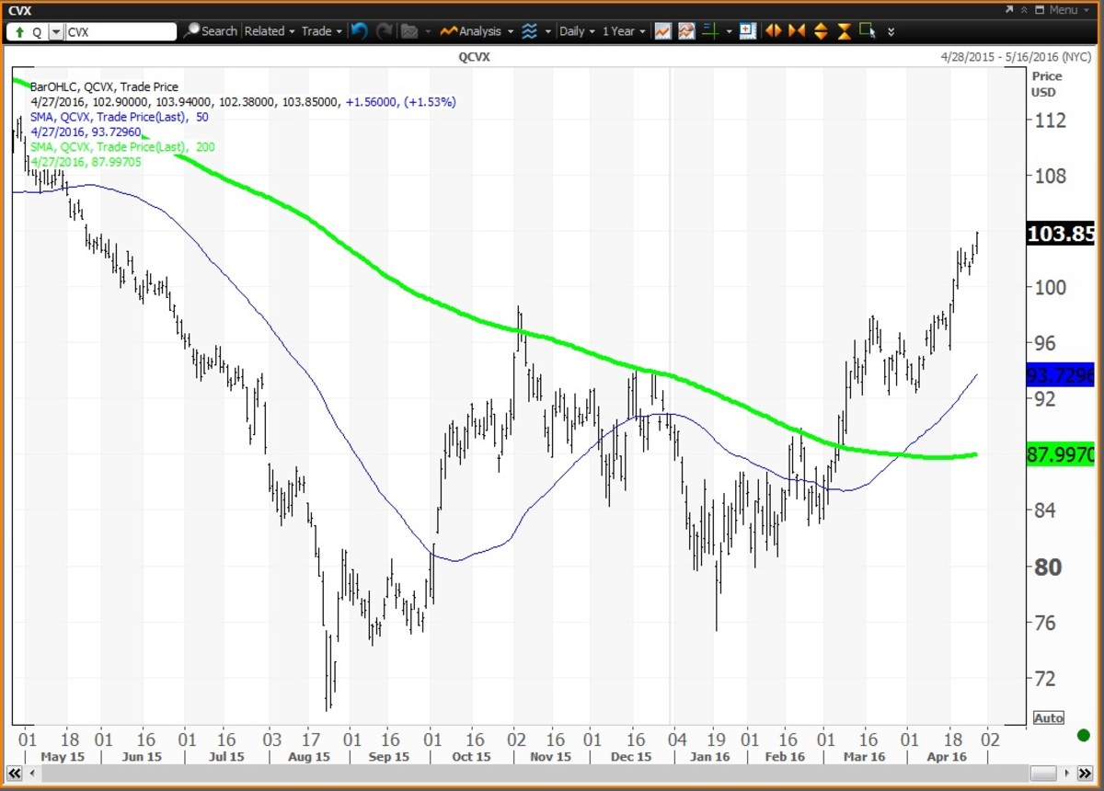Expand the 1 Year range dropdown

click(623, 31)
